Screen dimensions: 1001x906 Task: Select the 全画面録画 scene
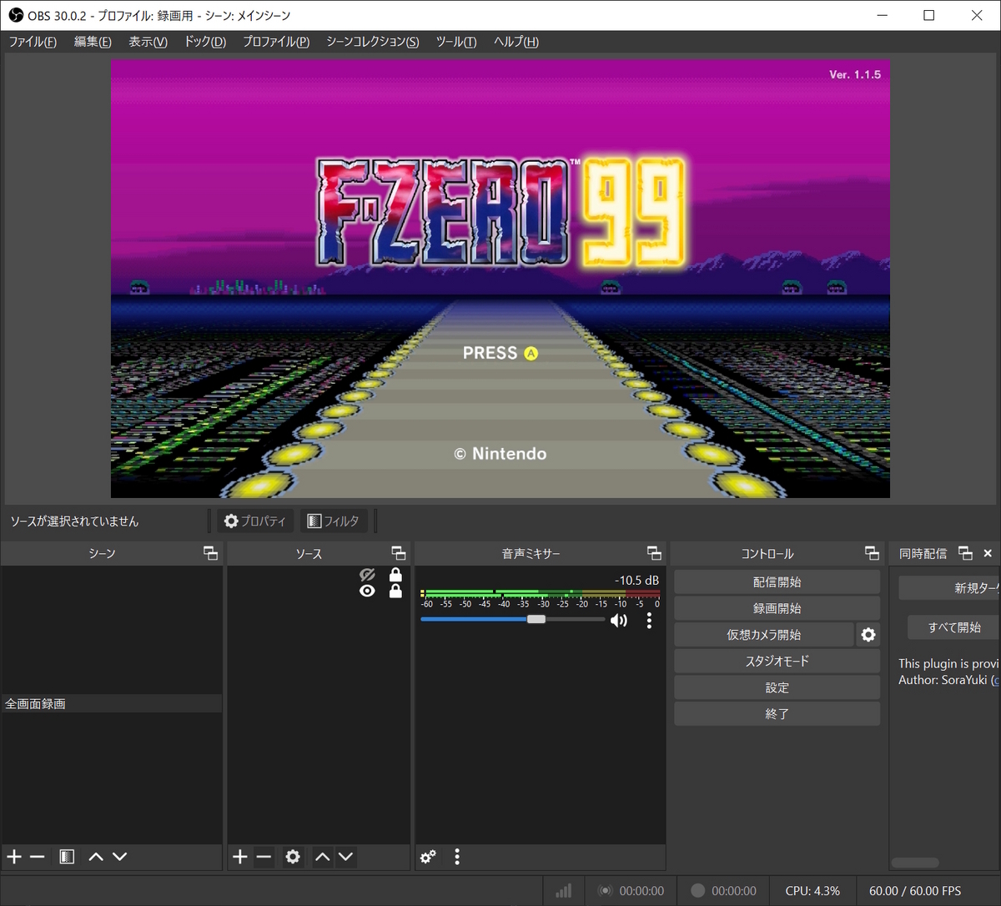tap(112, 703)
